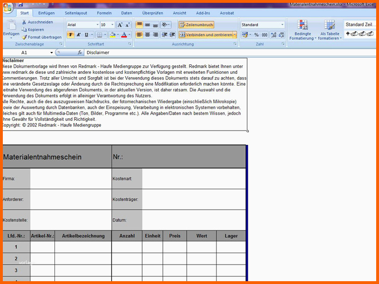Select the Format übertragen paintbrush
The width and height of the screenshot is (379, 284).
pos(24,37)
